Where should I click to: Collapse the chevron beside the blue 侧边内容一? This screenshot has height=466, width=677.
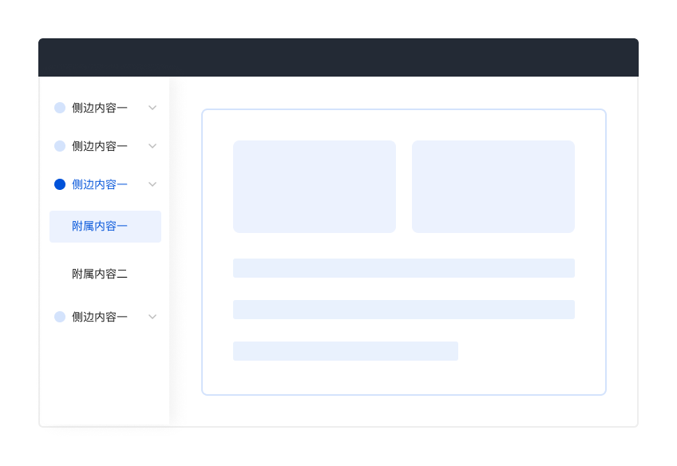[x=152, y=184]
